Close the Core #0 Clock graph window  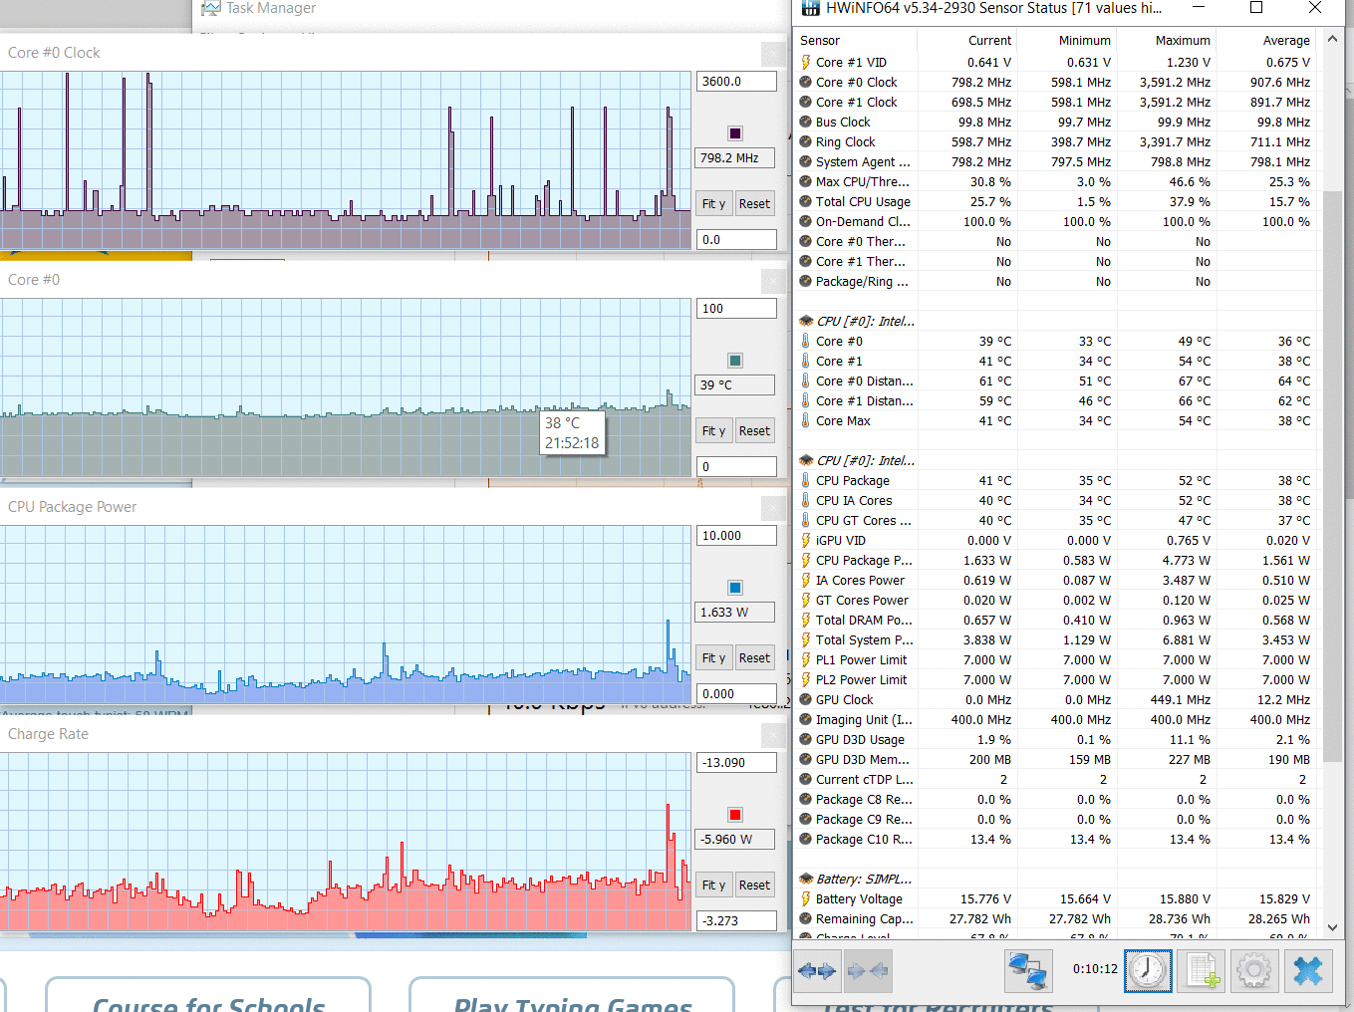(773, 54)
